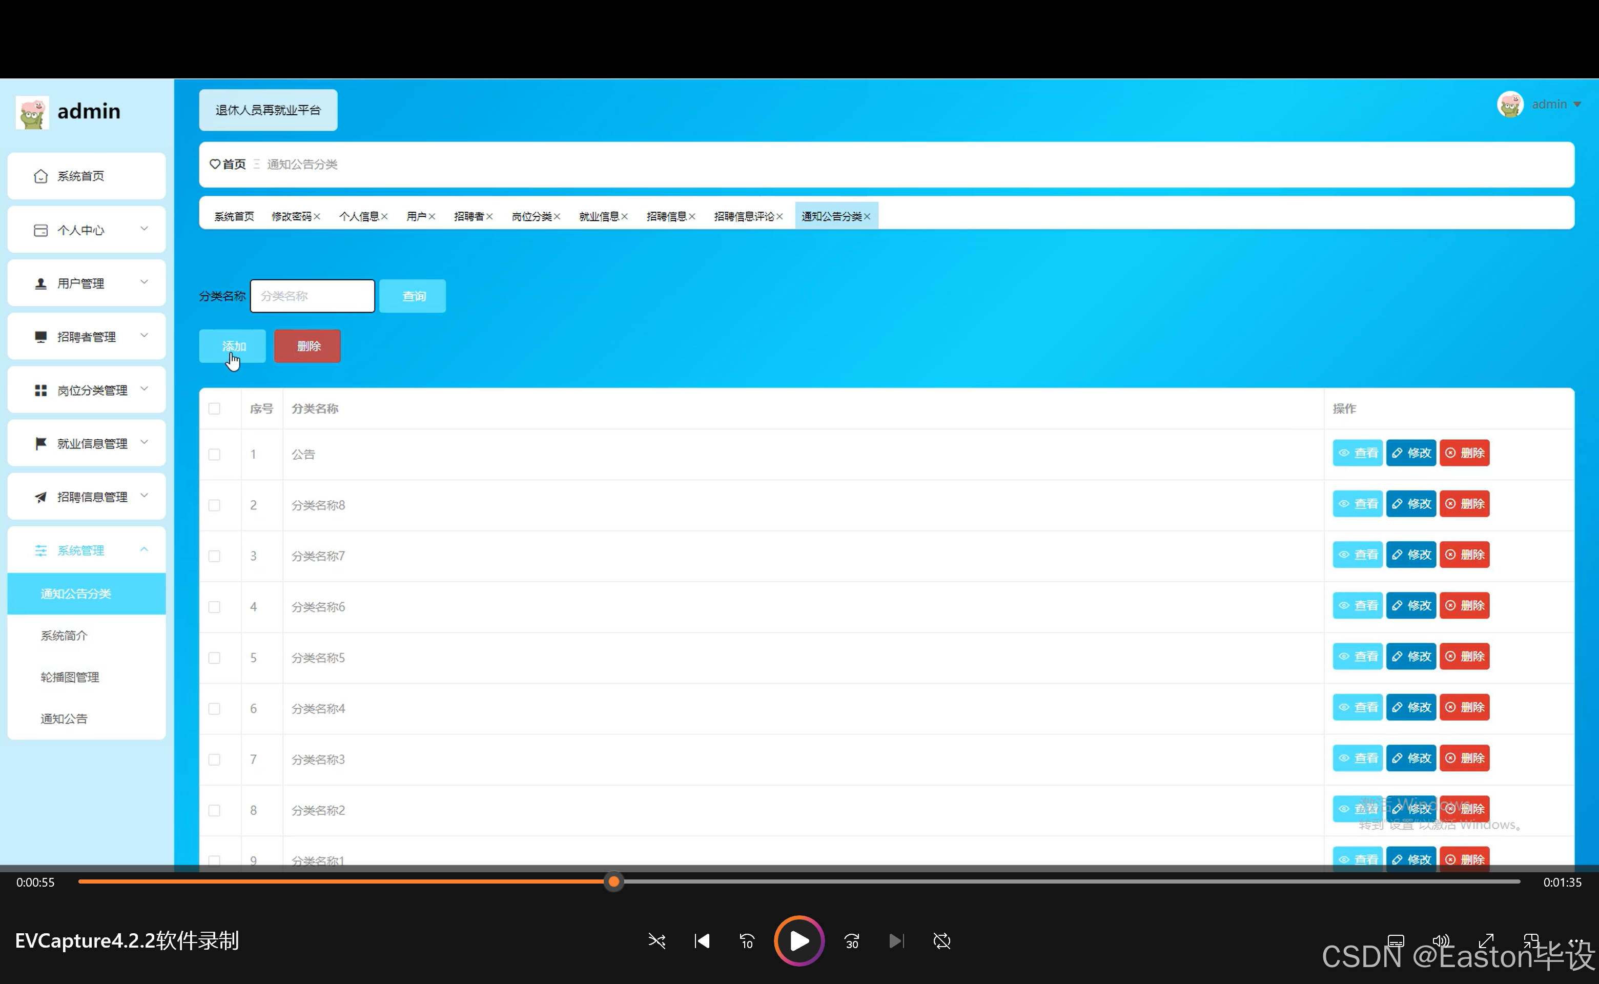The image size is (1599, 984).
Task: Check the box for row 分类名称3
Action: coord(214,760)
